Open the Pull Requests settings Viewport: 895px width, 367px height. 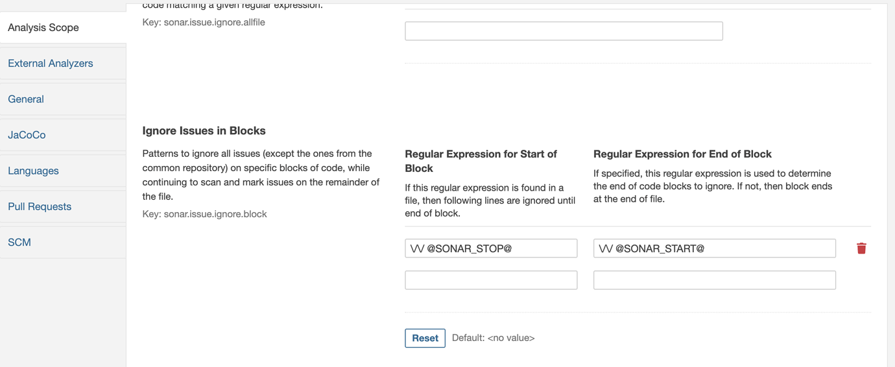pyautogui.click(x=63, y=206)
